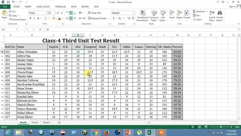Open Fill dropdown
This screenshot has width=241, height=136.
tap(197, 15)
